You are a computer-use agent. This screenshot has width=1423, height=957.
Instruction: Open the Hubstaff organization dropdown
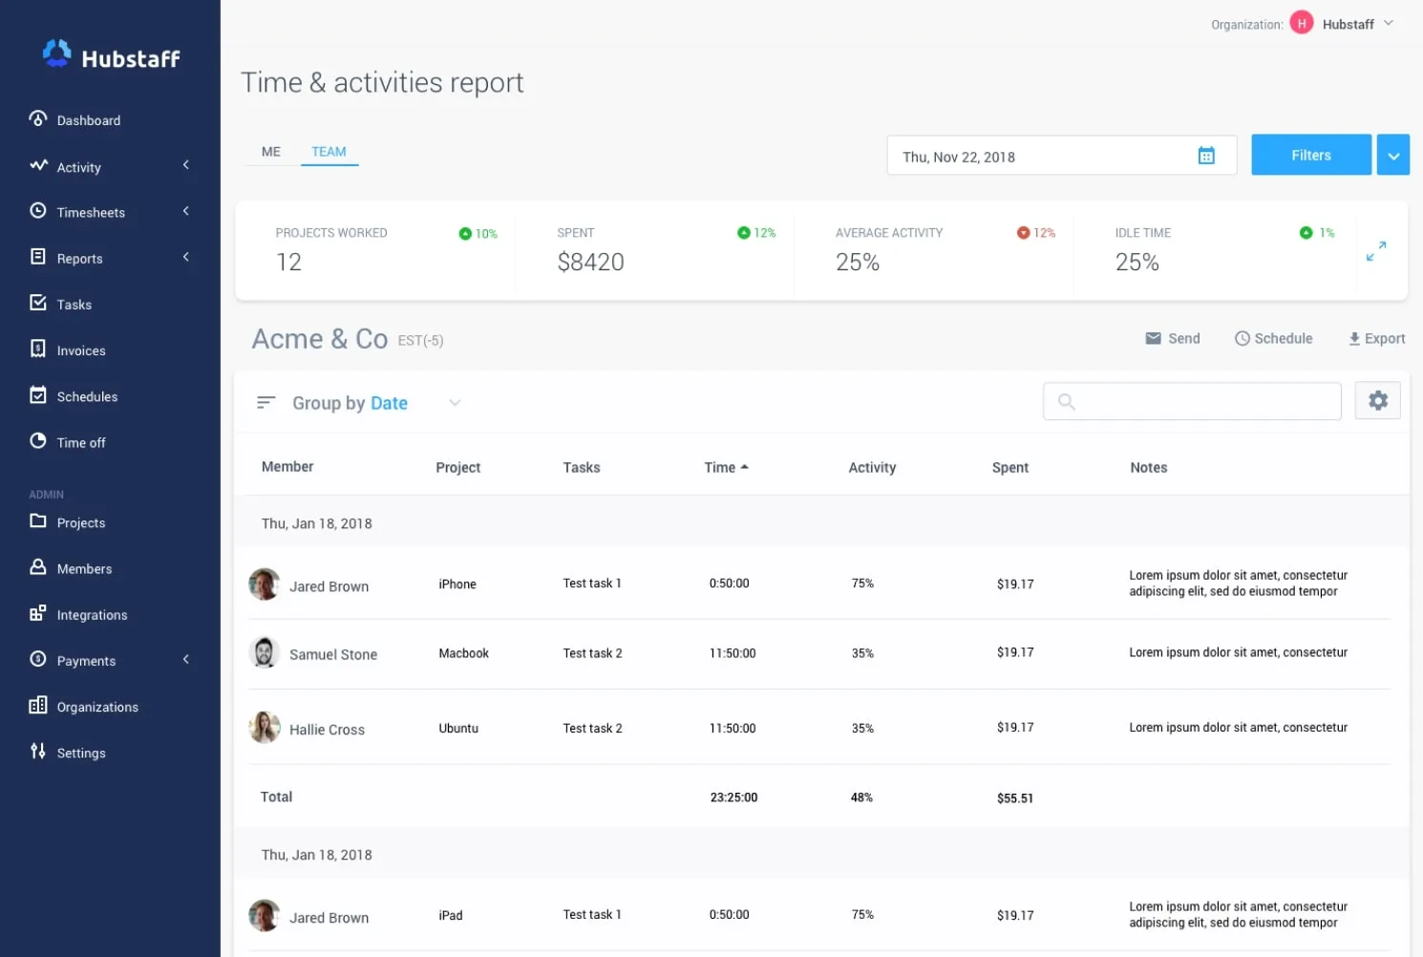point(1388,24)
